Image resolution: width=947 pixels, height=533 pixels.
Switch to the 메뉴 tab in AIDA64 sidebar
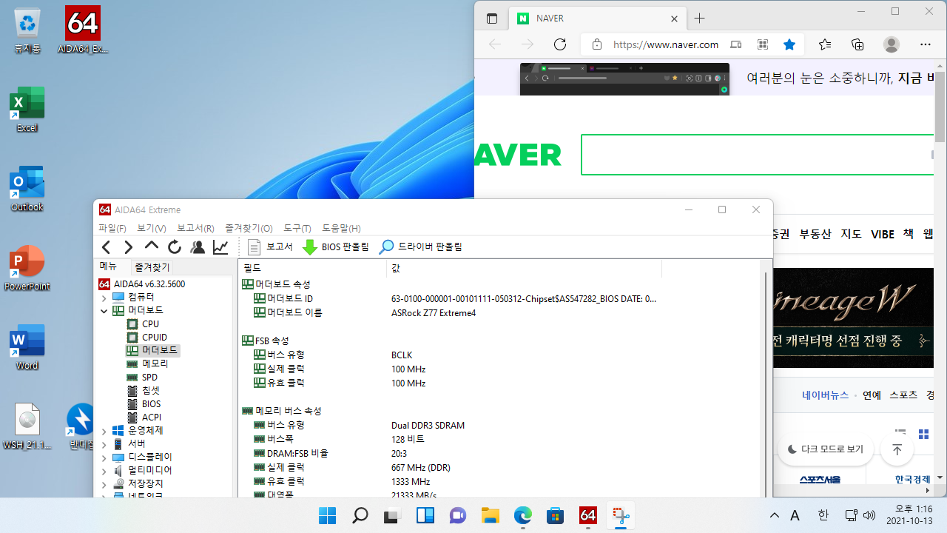[x=109, y=266]
